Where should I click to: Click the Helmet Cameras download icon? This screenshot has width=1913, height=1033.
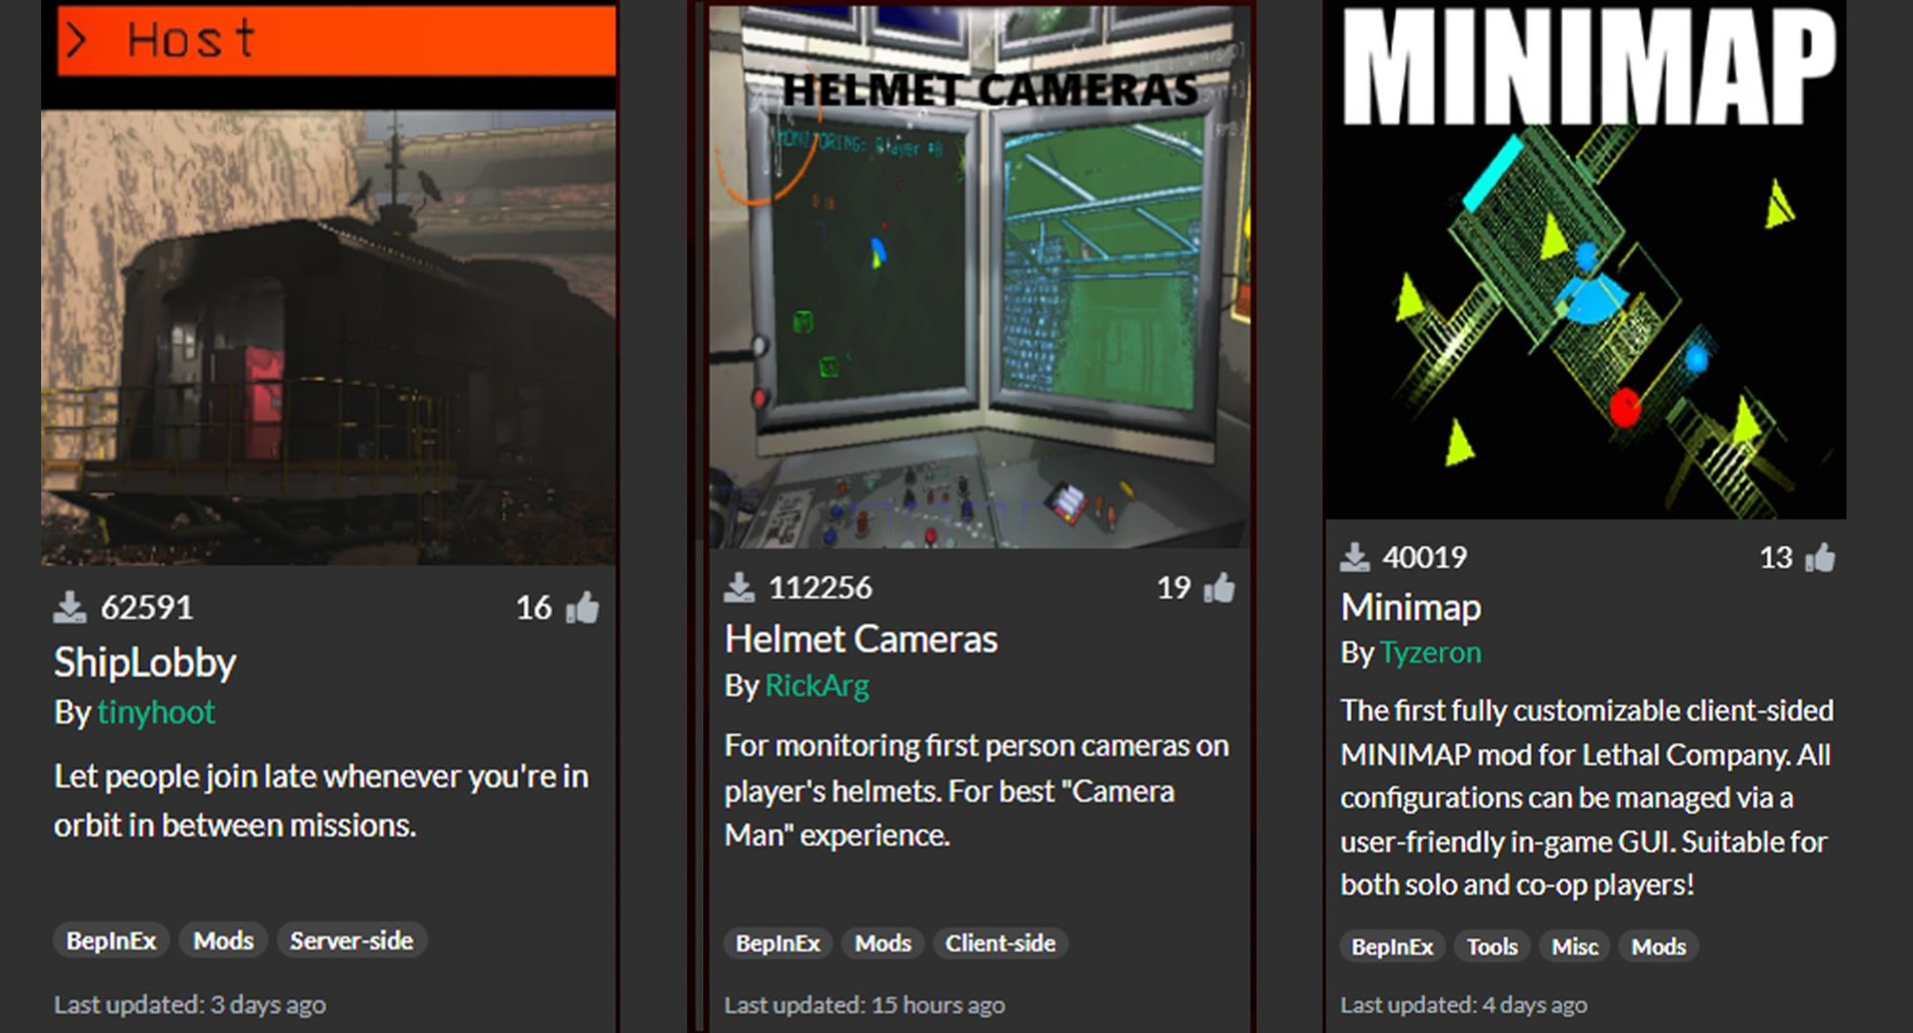pos(739,587)
